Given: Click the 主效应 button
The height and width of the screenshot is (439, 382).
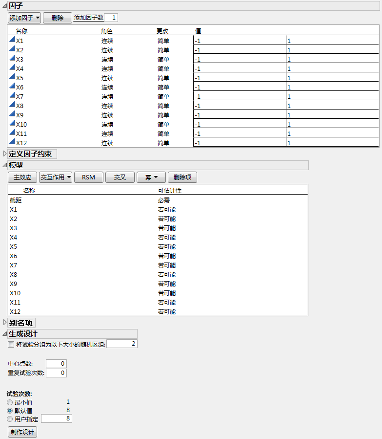Looking at the screenshot, I should click(x=22, y=177).
